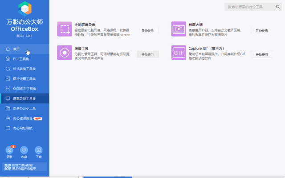Open 办公资源集合 in the sidebar
This screenshot has height=178, width=285.
[24, 118]
